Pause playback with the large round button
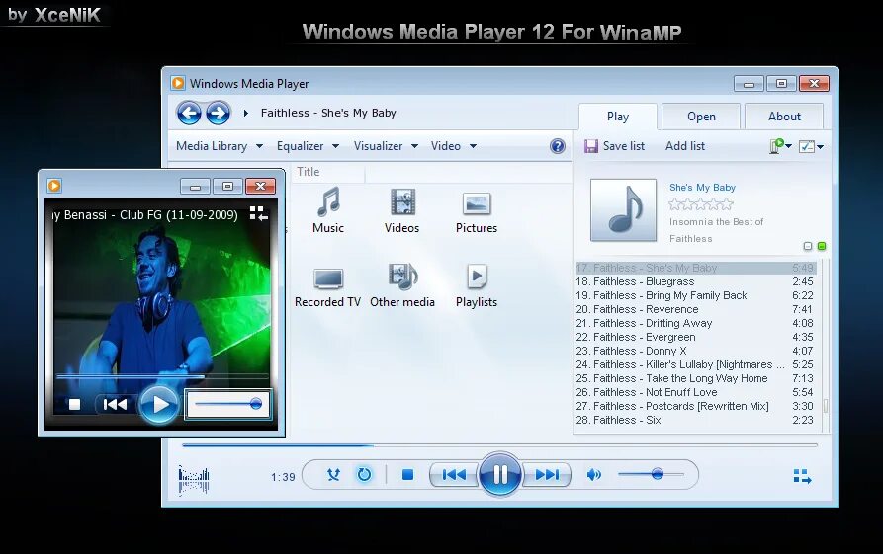Viewport: 883px width, 554px height. click(x=499, y=475)
